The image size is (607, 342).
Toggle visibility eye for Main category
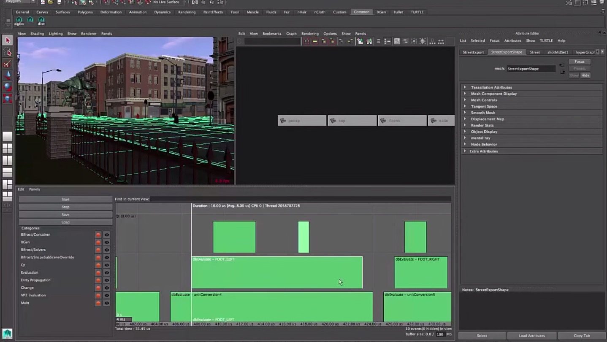[106, 303]
